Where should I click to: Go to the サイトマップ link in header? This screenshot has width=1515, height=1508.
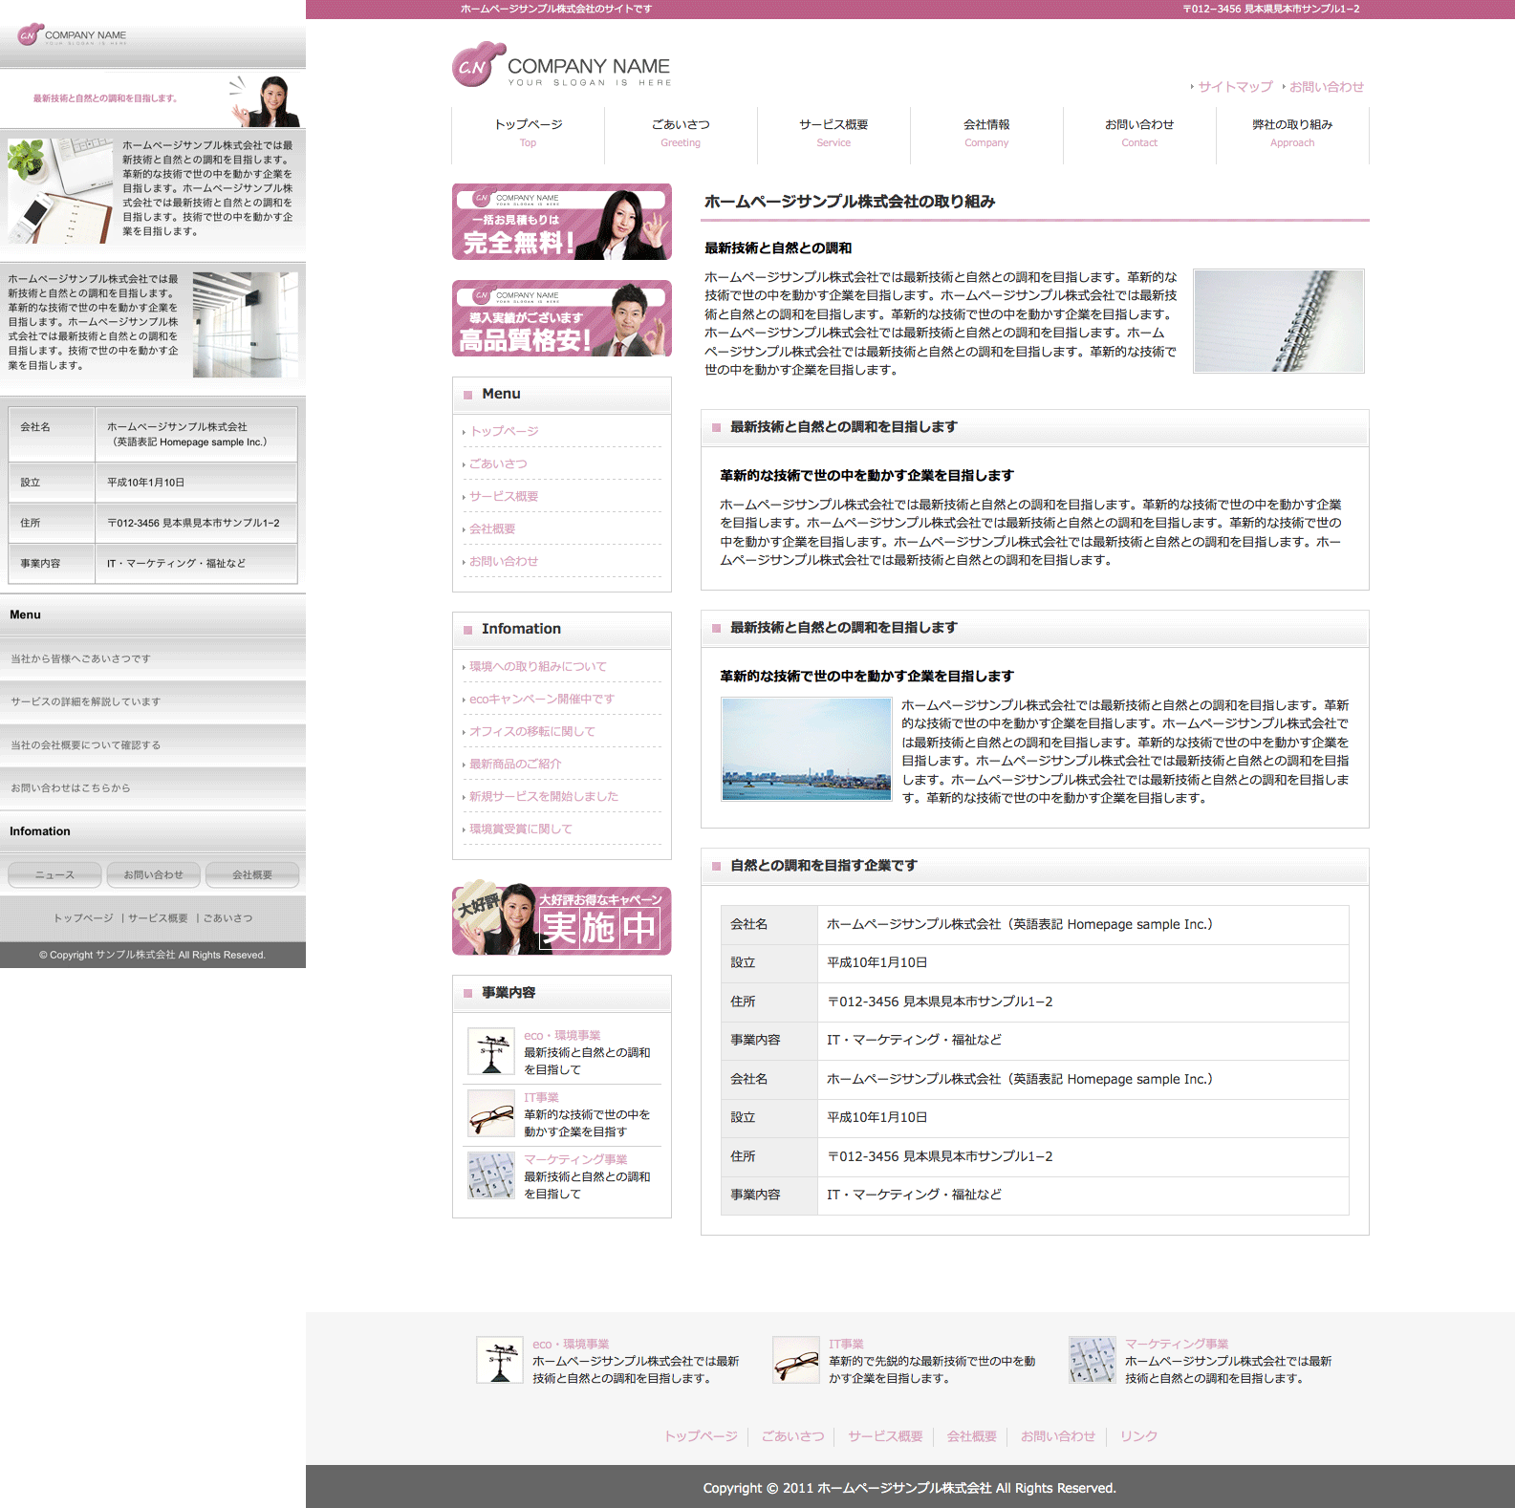[1235, 87]
